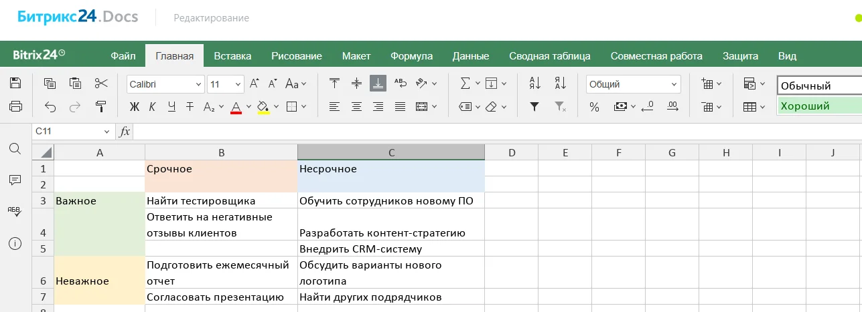Use the copy format paint roller
This screenshot has height=312, width=862.
coord(101,106)
